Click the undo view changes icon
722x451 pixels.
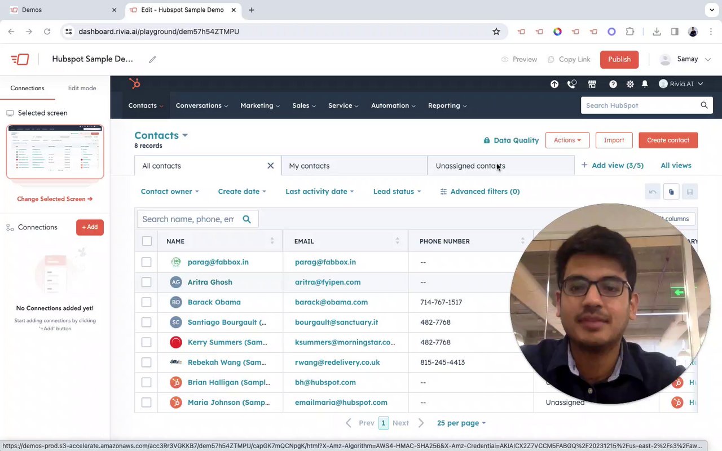point(653,192)
